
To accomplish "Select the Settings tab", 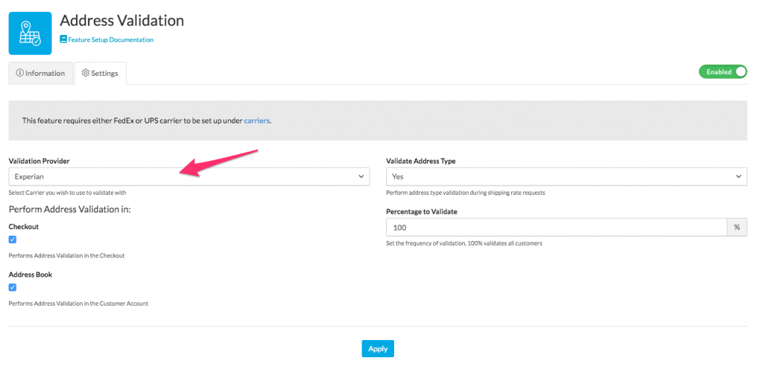I will tap(101, 74).
